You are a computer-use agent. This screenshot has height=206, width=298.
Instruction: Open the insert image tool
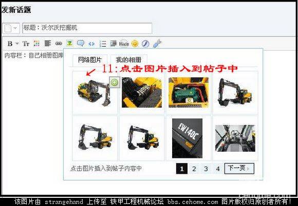70,43
